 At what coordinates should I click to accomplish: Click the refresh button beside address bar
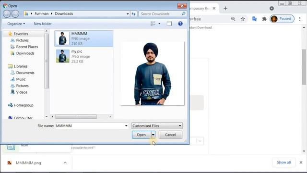coord(133,14)
